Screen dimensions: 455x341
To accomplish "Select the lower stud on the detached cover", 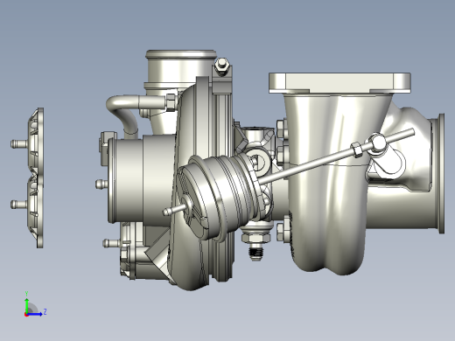I will tap(19, 204).
